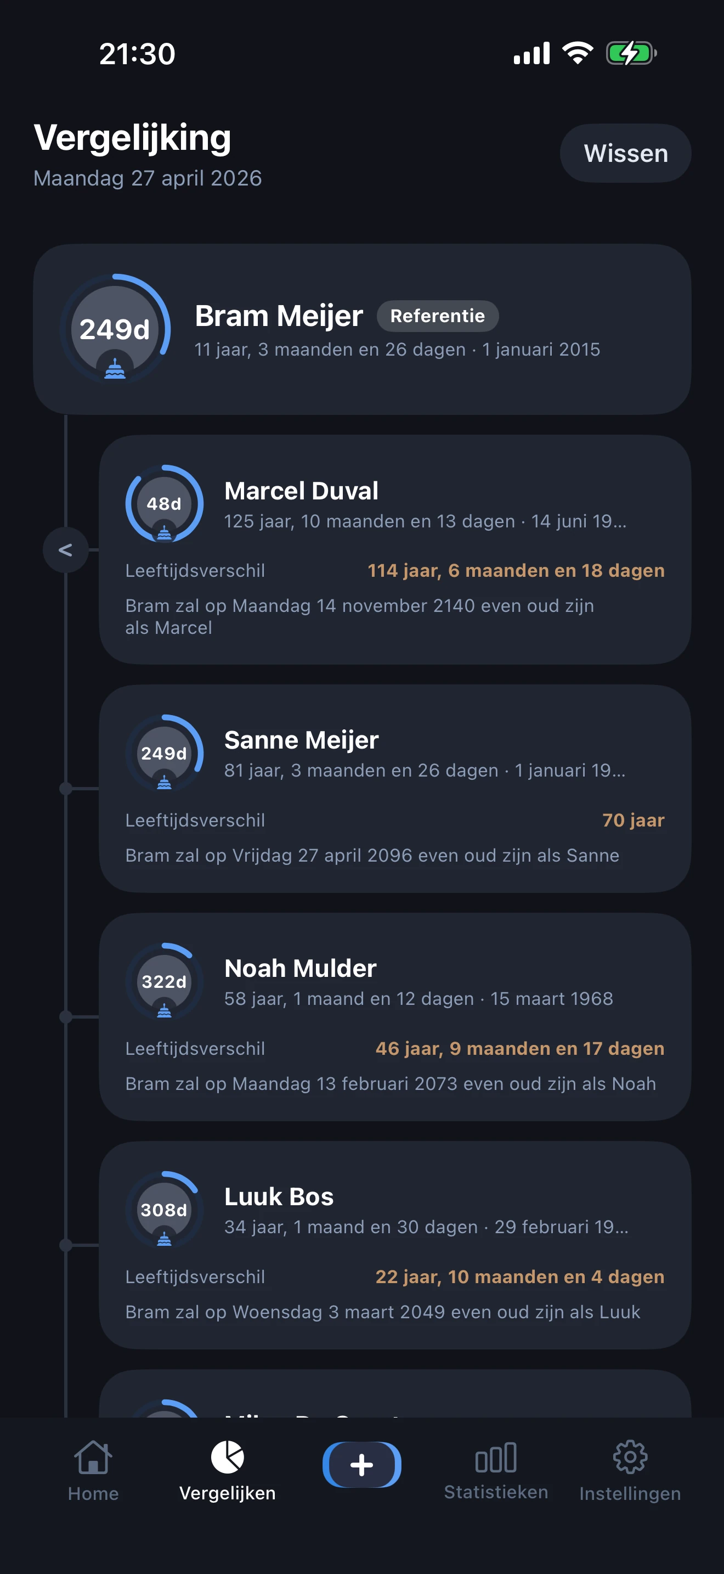724x1574 pixels.
Task: Tap the timeline dot beside Sanne Meijer
Action: (65, 789)
